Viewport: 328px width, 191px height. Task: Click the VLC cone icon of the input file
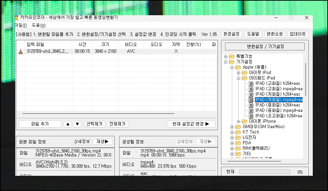21,51
